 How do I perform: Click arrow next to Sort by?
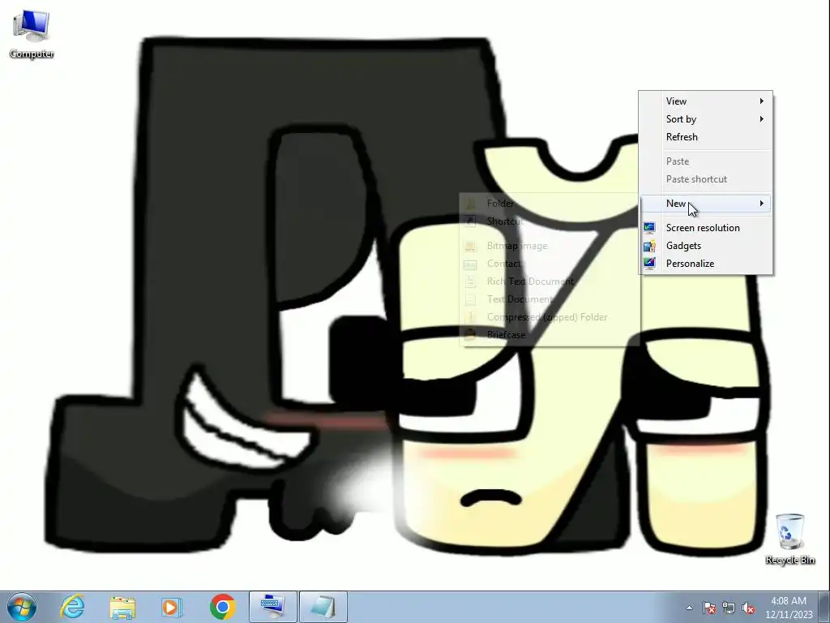(762, 119)
